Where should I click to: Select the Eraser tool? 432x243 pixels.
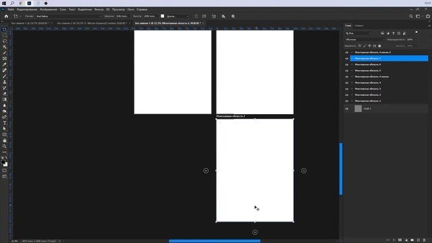[x=5, y=94]
